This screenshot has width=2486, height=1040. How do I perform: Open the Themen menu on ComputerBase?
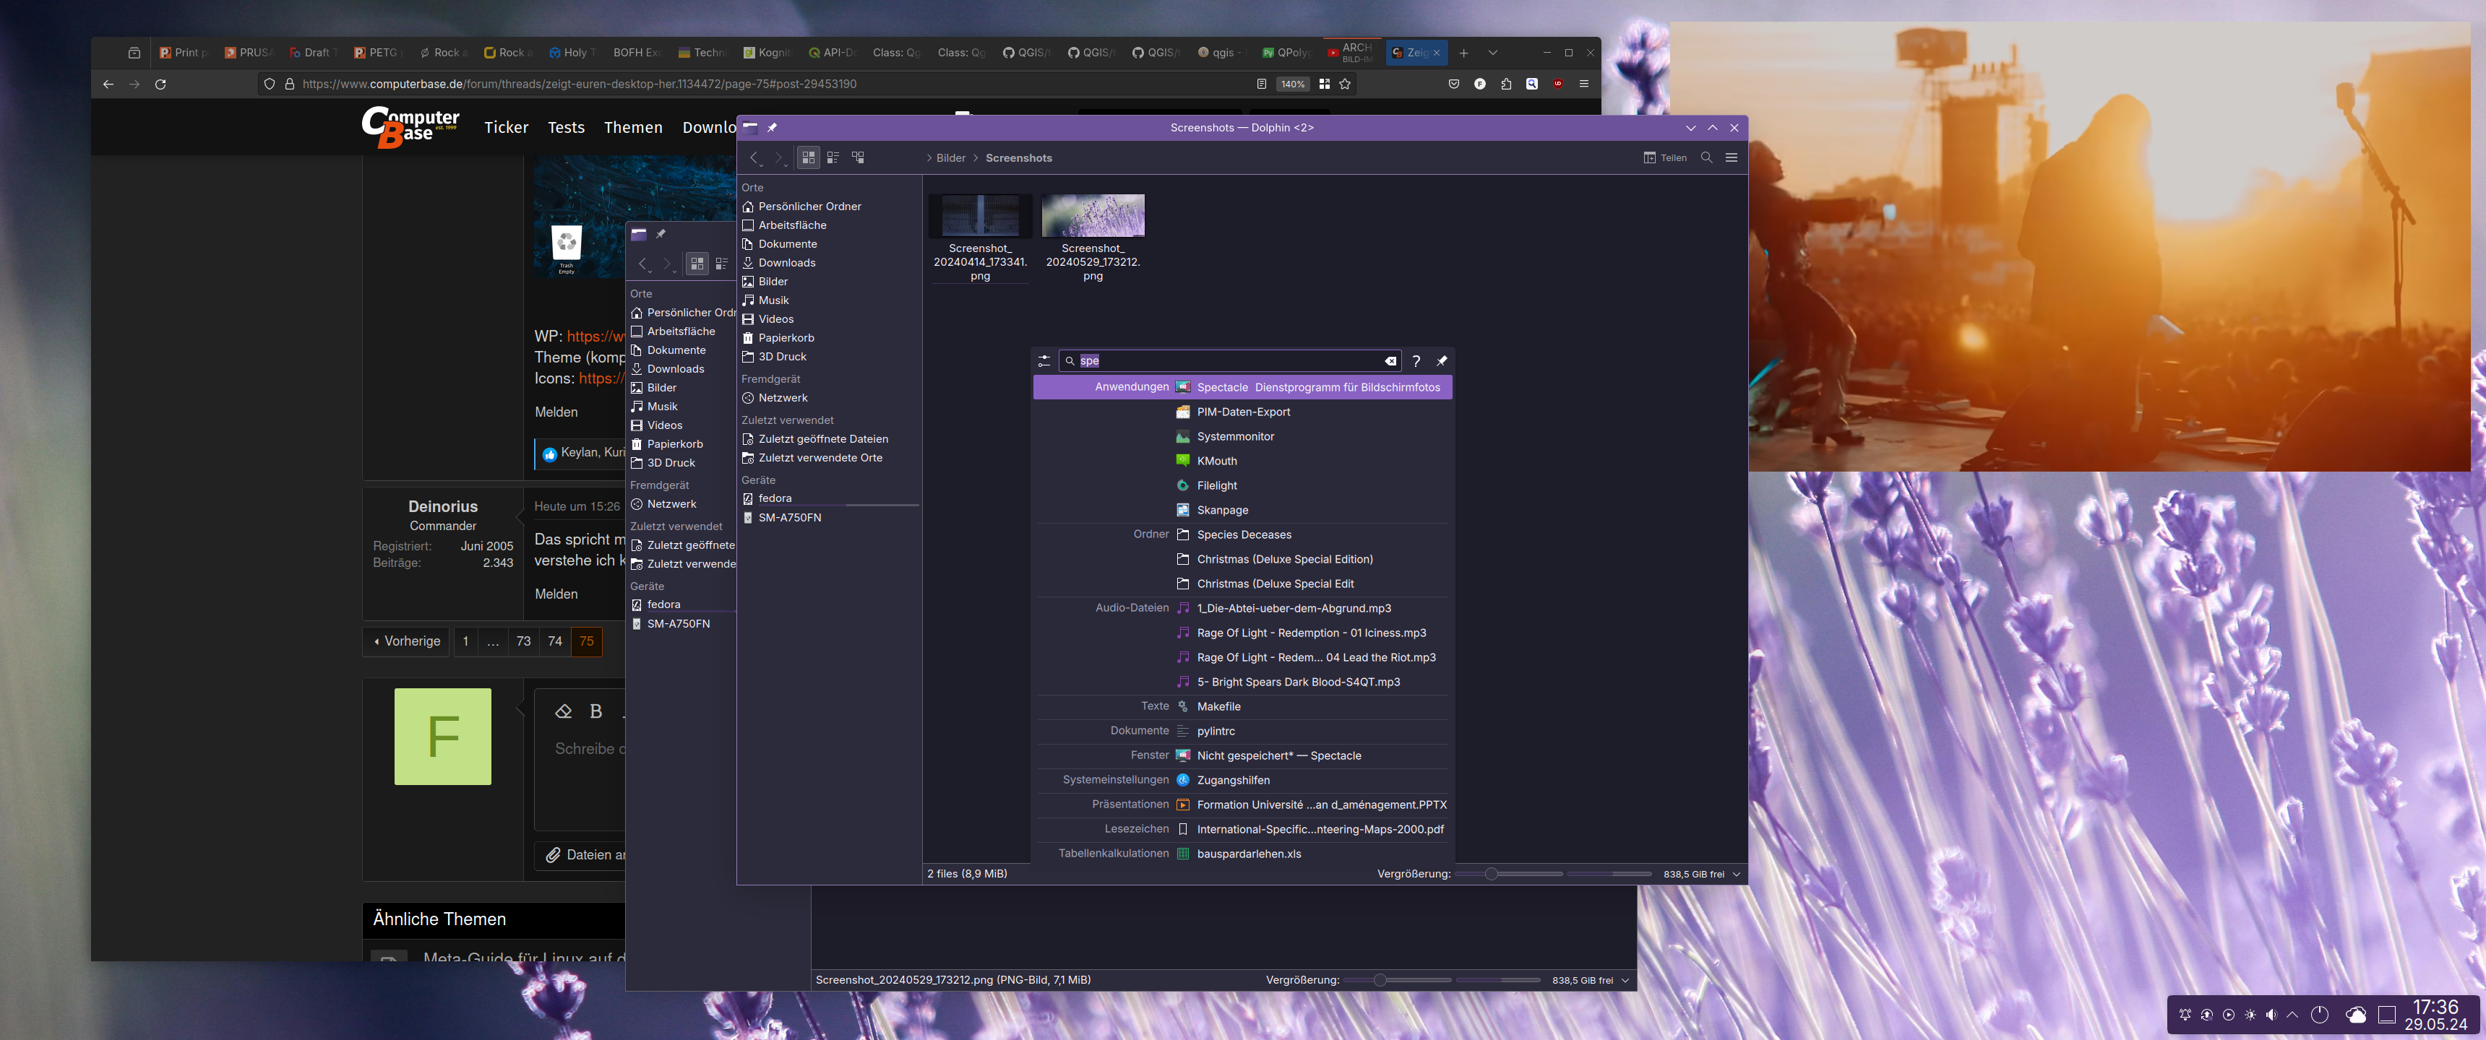pos(633,126)
